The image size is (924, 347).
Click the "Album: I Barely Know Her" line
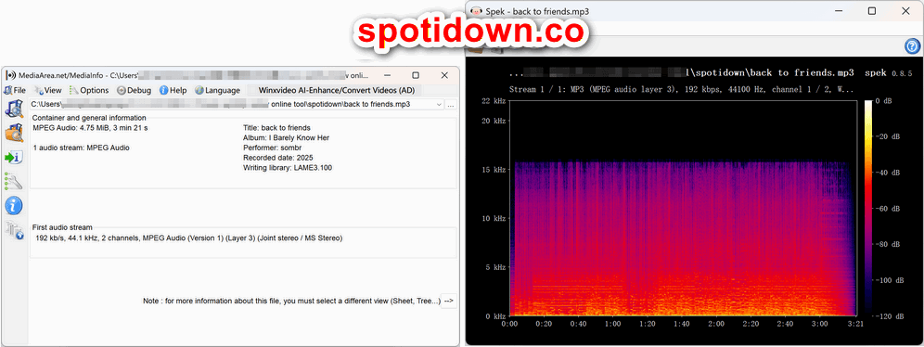pyautogui.click(x=286, y=138)
